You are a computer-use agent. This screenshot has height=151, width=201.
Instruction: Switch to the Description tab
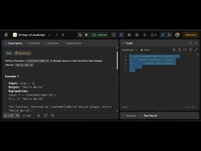pyautogui.click(x=14, y=43)
